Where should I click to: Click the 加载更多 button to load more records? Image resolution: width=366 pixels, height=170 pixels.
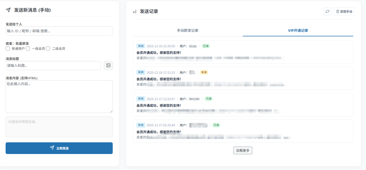242,150
